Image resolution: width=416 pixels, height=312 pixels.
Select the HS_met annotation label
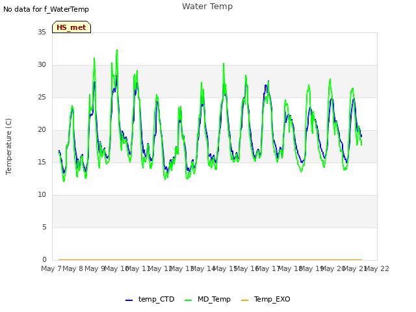click(x=71, y=27)
